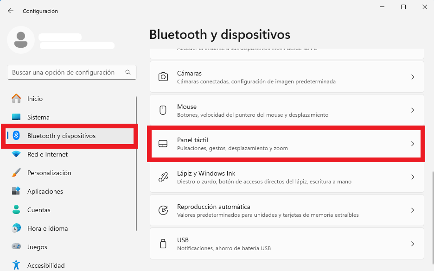Minimize the Configuración window
Image resolution: width=434 pixels, height=271 pixels.
tap(382, 7)
